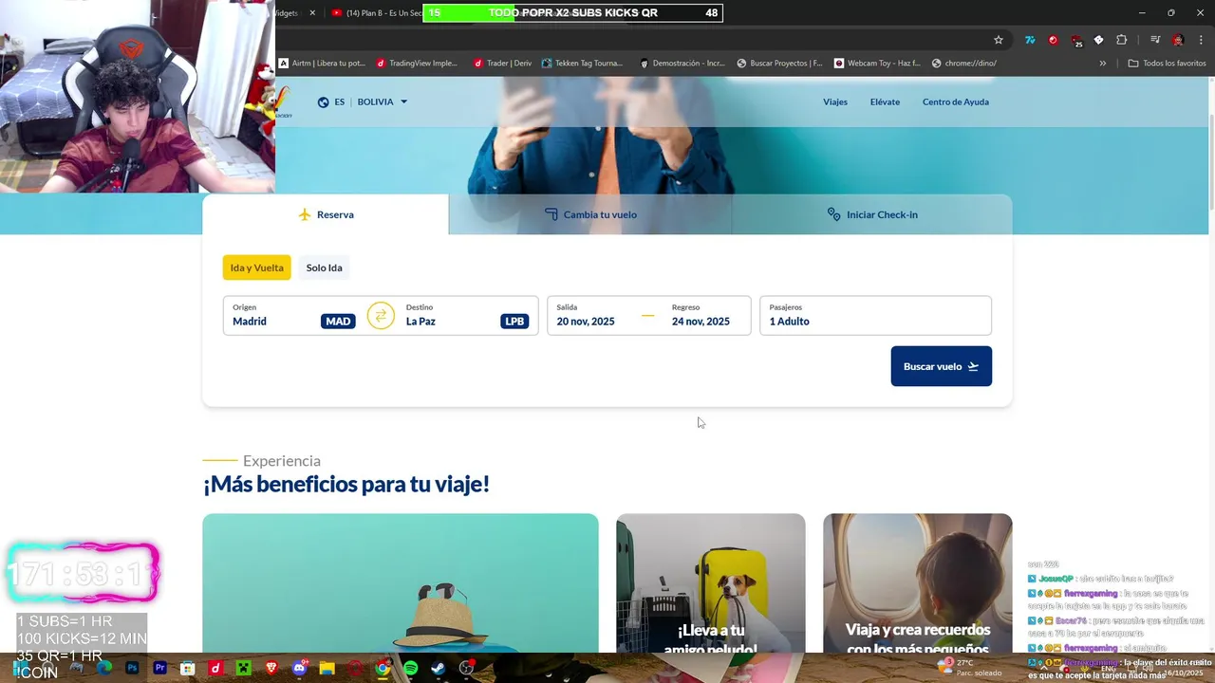1215x683 pixels.
Task: Bookmark this page with the star icon
Action: (999, 40)
